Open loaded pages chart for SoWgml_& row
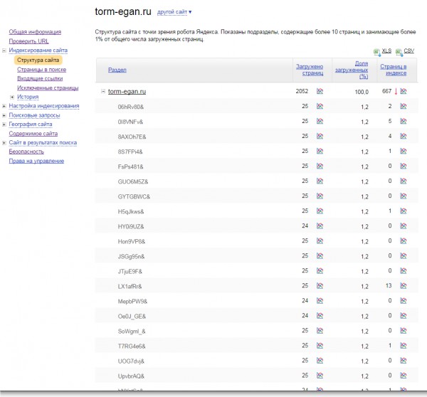Screen dimensions: 427x397 pos(320,331)
